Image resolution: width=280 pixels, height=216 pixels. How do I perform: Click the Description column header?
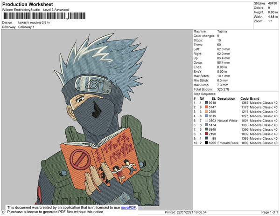[226, 99]
